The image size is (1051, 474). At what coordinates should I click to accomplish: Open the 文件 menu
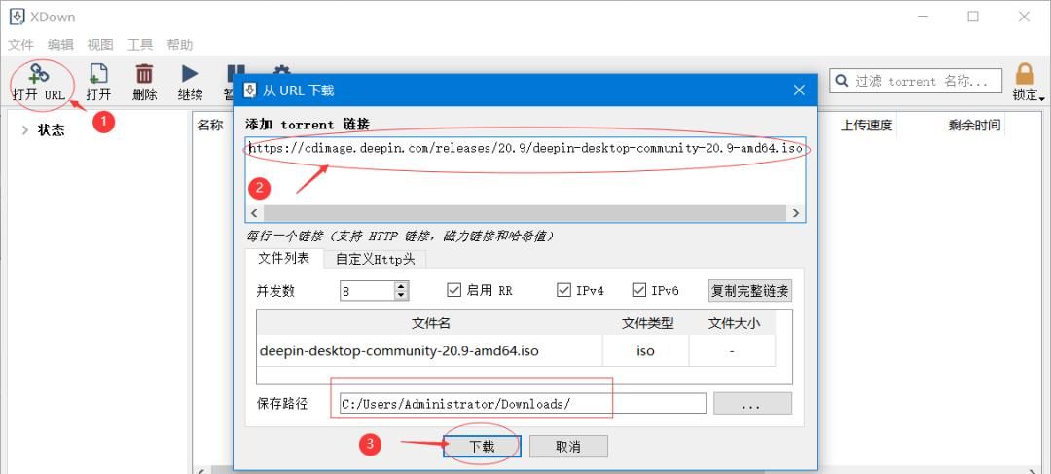20,45
